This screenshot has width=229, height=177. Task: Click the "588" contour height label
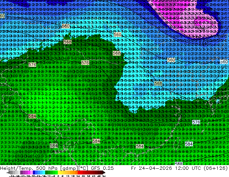(x=179, y=164)
